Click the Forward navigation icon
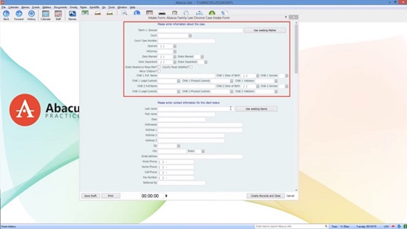Viewport: 407px width, 229px height. tap(19, 15)
